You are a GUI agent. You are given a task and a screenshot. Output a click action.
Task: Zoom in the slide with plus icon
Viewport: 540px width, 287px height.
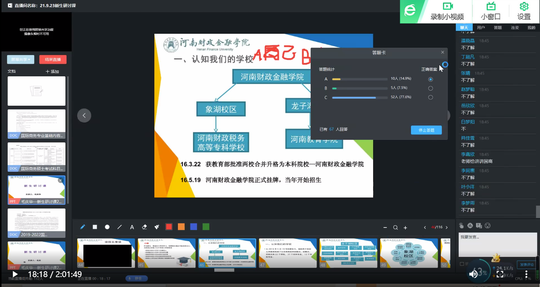405,228
